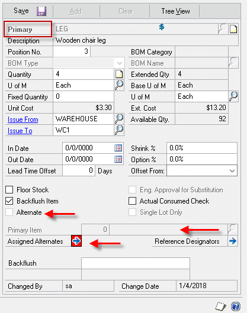Select the Shrink % input field
Image resolution: width=247 pixels, height=313 pixels.
(x=202, y=148)
